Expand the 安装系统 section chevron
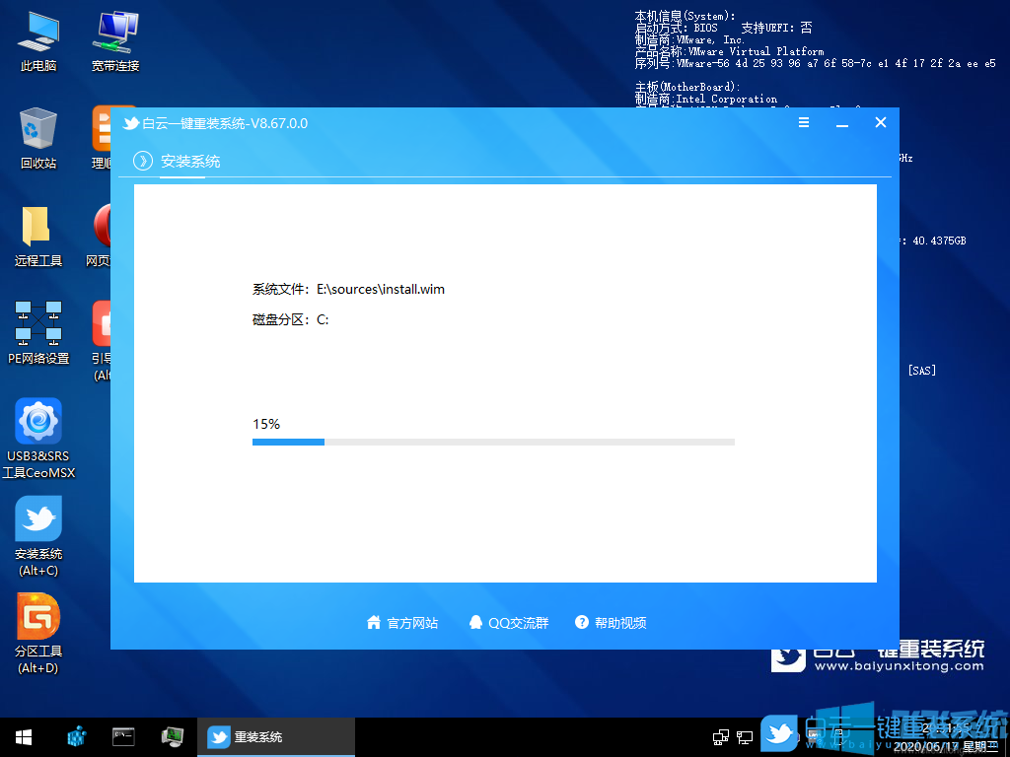This screenshot has width=1010, height=757. 143,160
